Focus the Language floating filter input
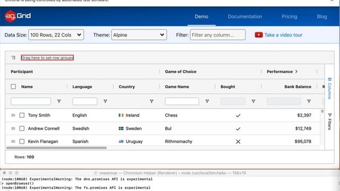 pos(85,101)
